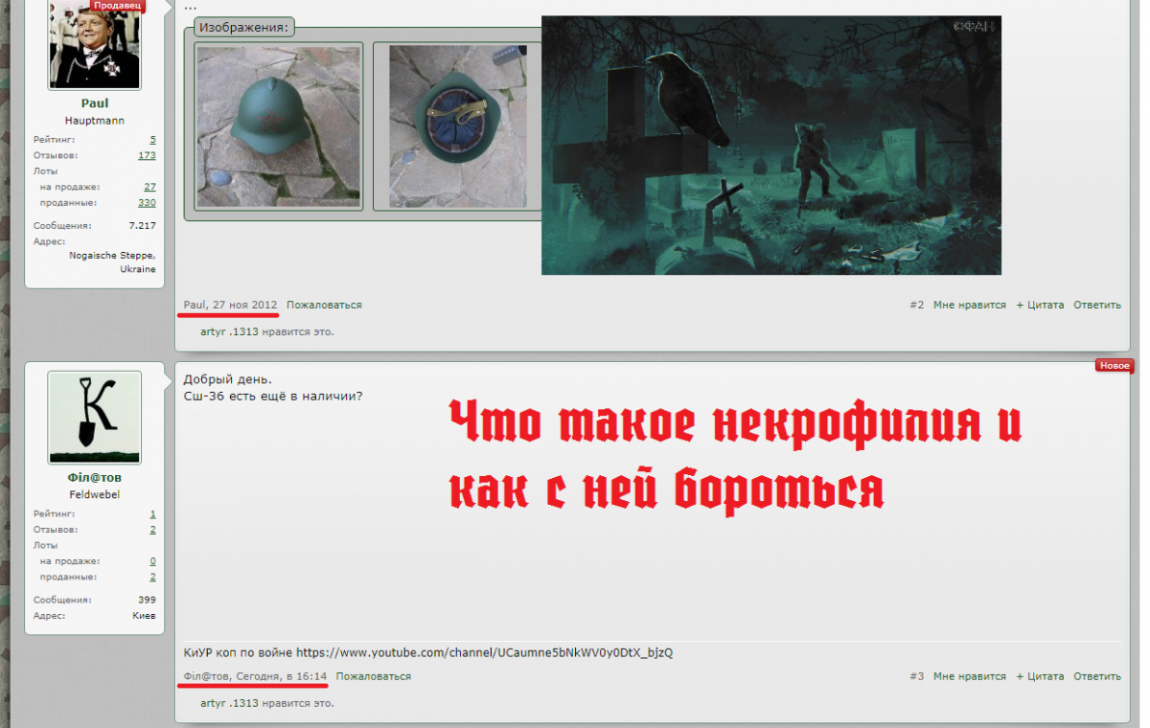Click the 'Продавец' ribbon on Paul's avatar
The width and height of the screenshot is (1150, 728).
tap(119, 5)
